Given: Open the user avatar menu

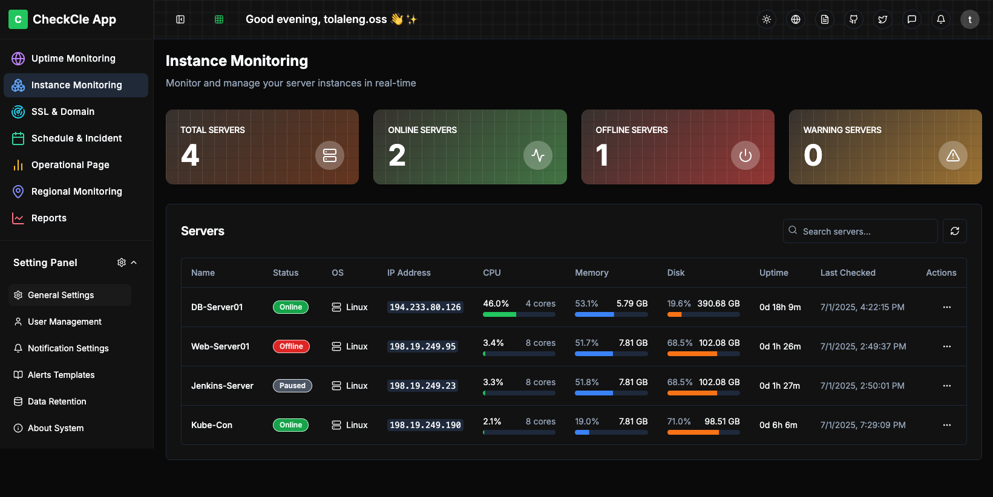Looking at the screenshot, I should click(970, 19).
